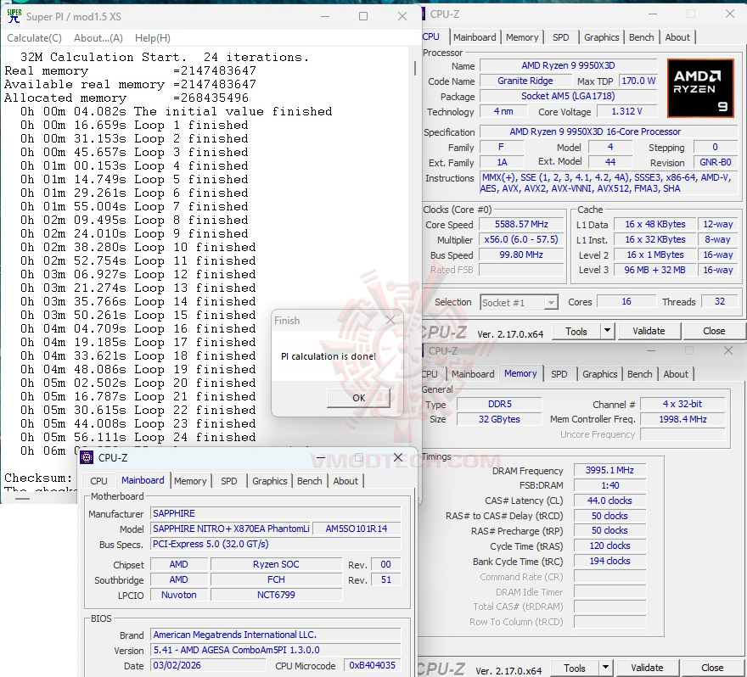The image size is (747, 677).
Task: Open Bench tab in mainboard CPU-Z window
Action: (x=309, y=481)
